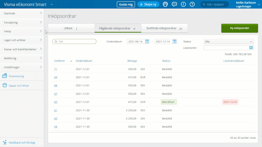Click the Leverantör lookup search icon
The image size is (262, 147).
click(251, 48)
